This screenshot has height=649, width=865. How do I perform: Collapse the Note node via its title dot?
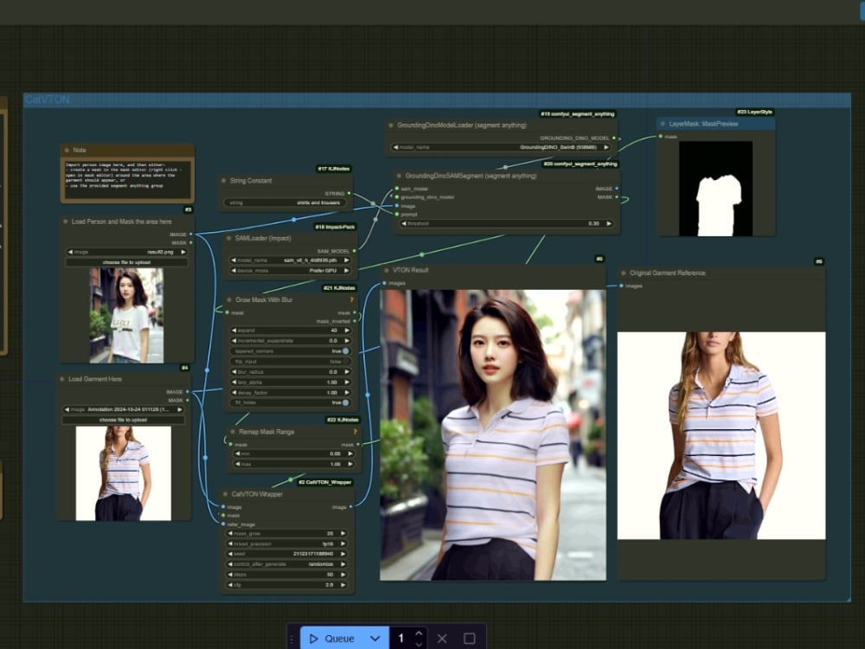pos(67,150)
